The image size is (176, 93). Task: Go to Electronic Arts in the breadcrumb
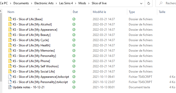[x=44, y=3]
